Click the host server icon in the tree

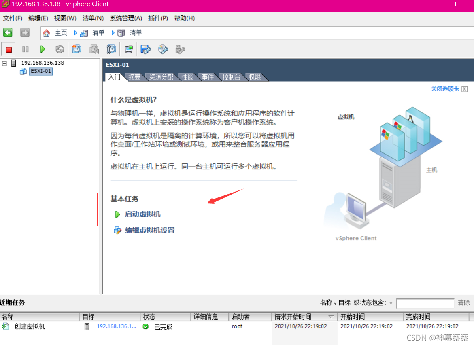point(14,63)
